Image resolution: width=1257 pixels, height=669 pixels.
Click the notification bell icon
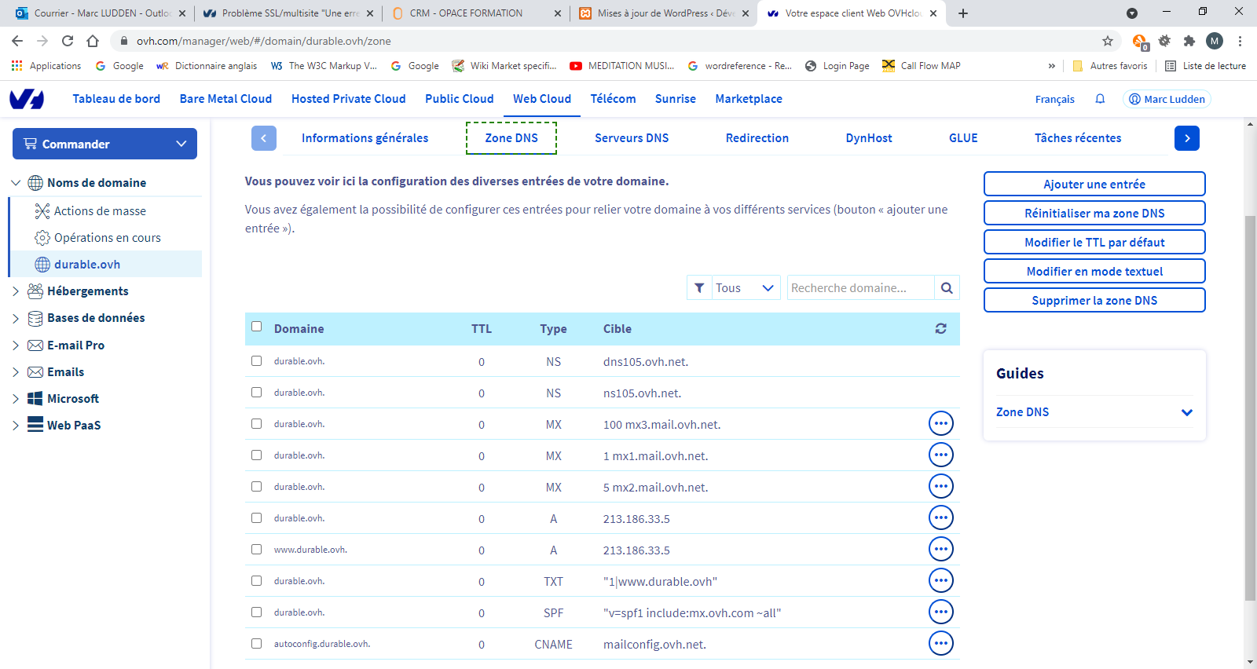click(1100, 99)
